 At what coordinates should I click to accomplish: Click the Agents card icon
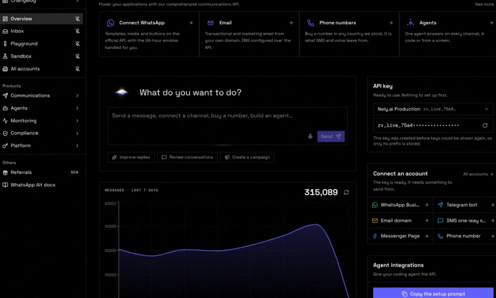click(x=410, y=22)
